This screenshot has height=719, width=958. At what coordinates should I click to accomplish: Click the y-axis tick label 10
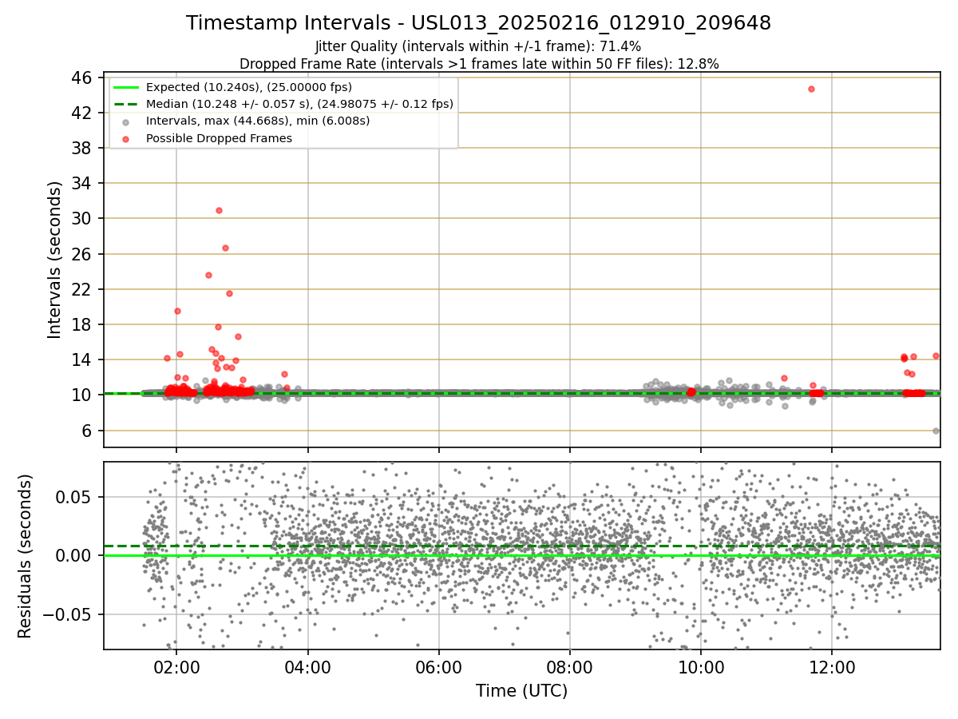click(x=82, y=395)
